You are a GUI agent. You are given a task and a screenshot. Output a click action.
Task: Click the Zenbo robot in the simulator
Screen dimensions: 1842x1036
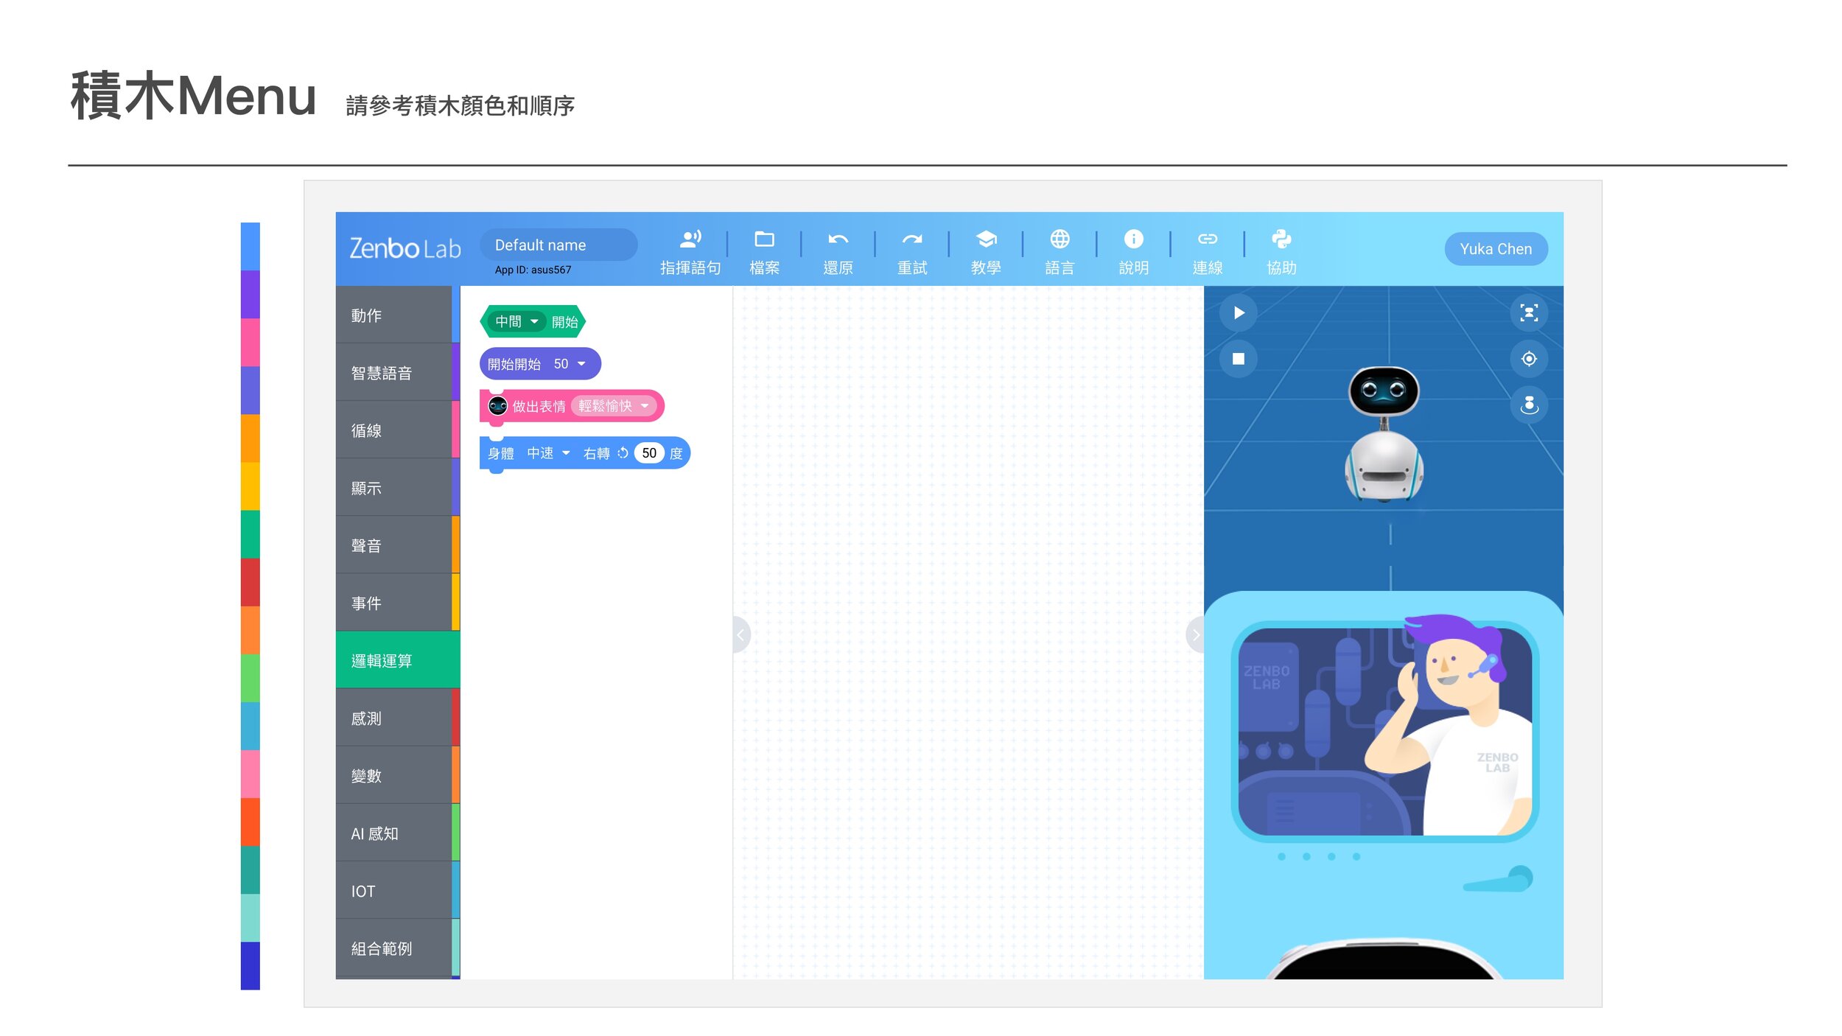pyautogui.click(x=1384, y=435)
